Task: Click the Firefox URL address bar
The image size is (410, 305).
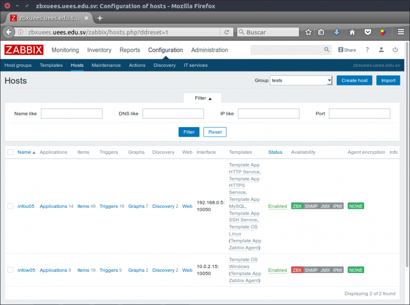Action: tap(123, 32)
